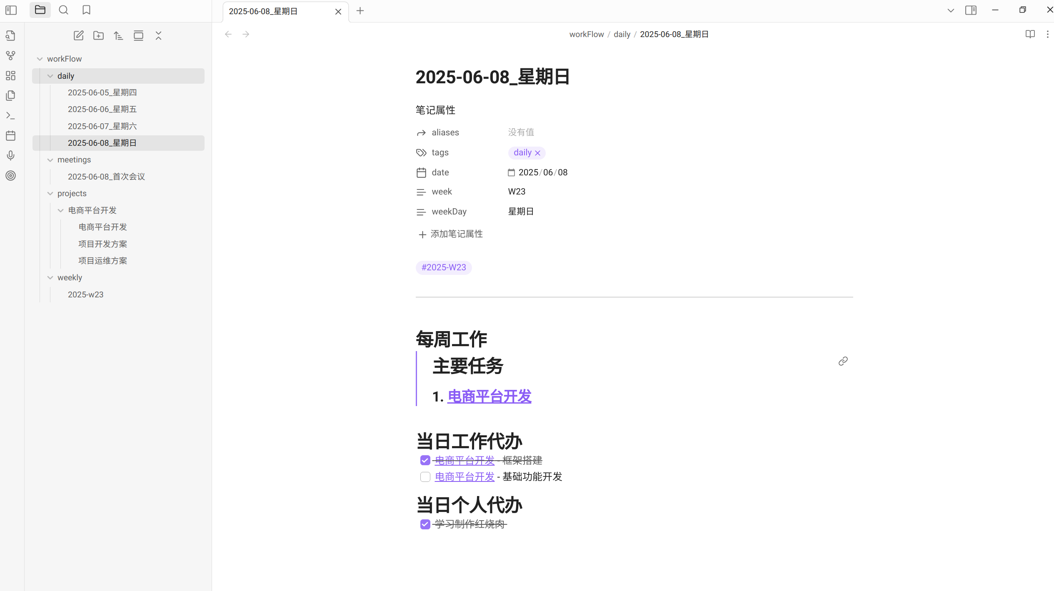Open the graph view from ribbon
This screenshot has width=1054, height=591.
point(11,55)
